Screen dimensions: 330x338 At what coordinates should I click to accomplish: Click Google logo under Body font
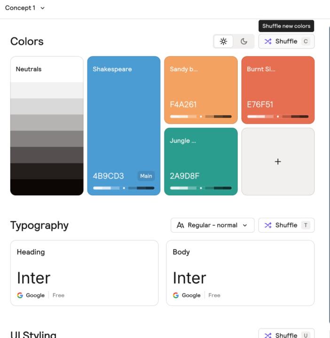point(176,295)
